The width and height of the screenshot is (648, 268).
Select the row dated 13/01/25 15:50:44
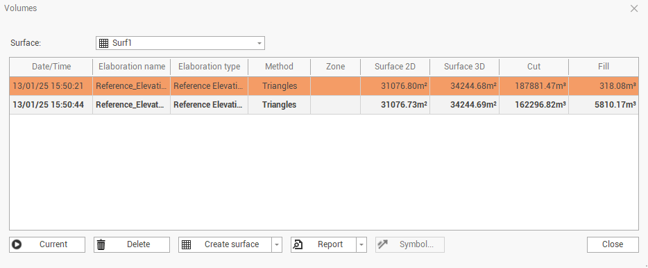pyautogui.click(x=324, y=105)
